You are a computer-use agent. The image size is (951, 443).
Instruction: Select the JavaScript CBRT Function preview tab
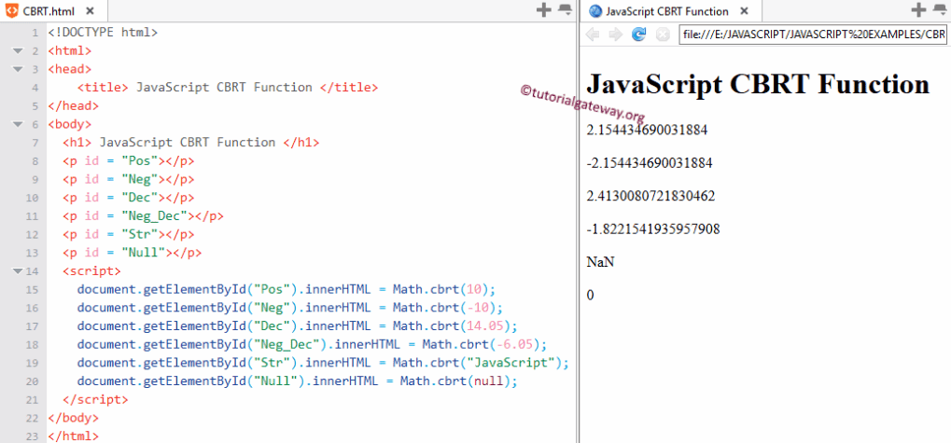pyautogui.click(x=672, y=11)
